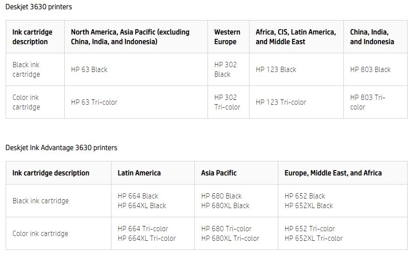Click the "Western Europe" column header
The image size is (412, 253).
227,37
